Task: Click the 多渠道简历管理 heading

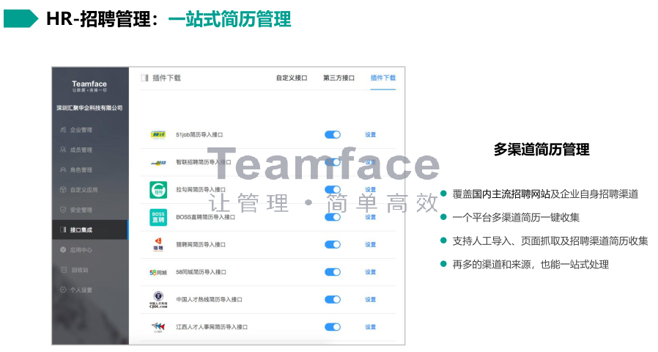Action: click(x=541, y=149)
